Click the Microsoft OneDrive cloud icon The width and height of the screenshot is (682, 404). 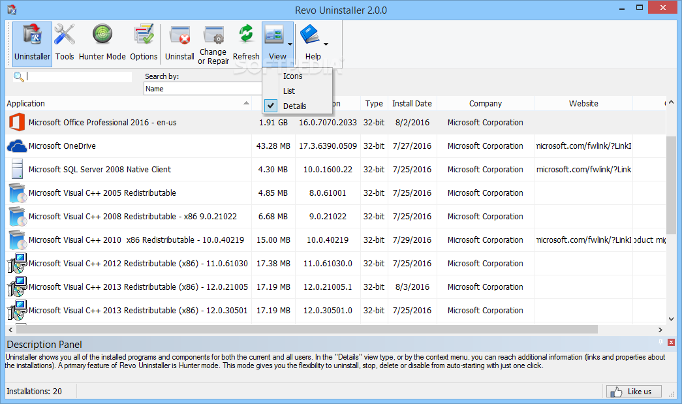click(17, 146)
